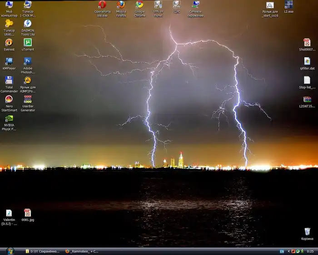Viewport: 318px width, 255px height.
Task: Click the Everest desktop icon
Action: click(x=9, y=42)
